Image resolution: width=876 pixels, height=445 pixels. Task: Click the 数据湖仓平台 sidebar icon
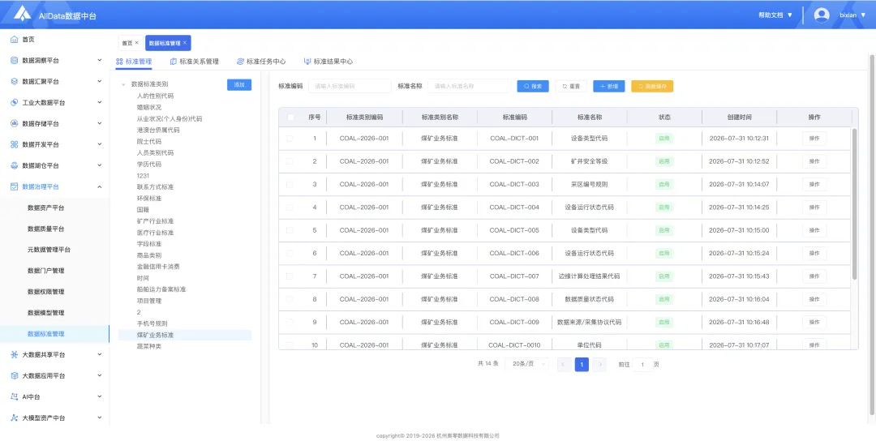pyautogui.click(x=15, y=166)
